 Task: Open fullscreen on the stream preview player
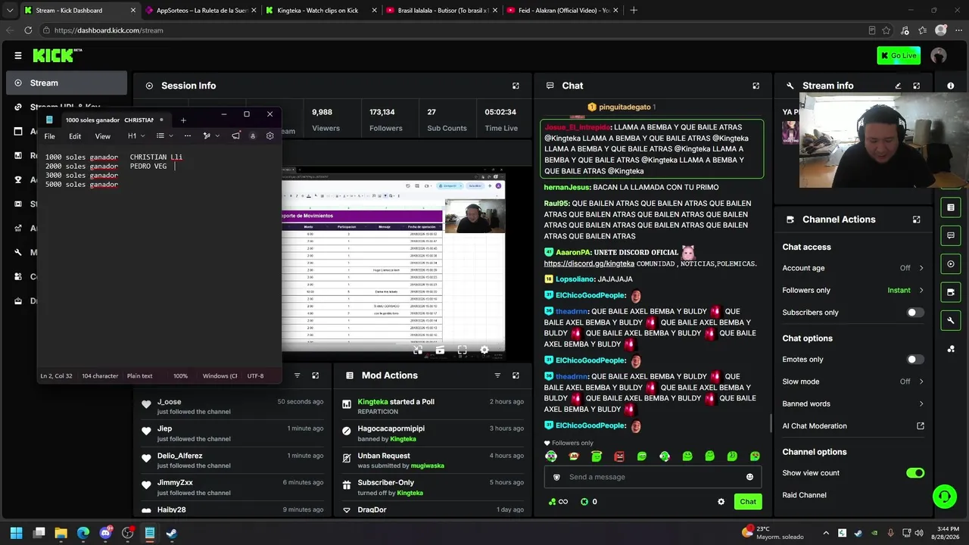[x=462, y=350]
